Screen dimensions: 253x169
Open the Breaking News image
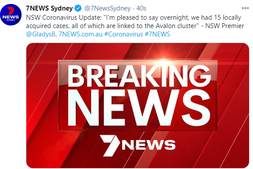137,105
